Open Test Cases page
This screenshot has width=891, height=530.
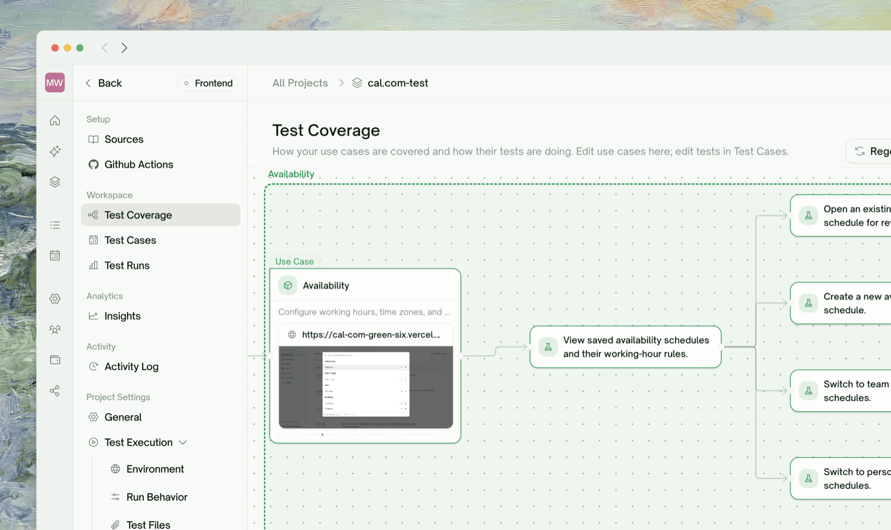[x=161, y=240]
